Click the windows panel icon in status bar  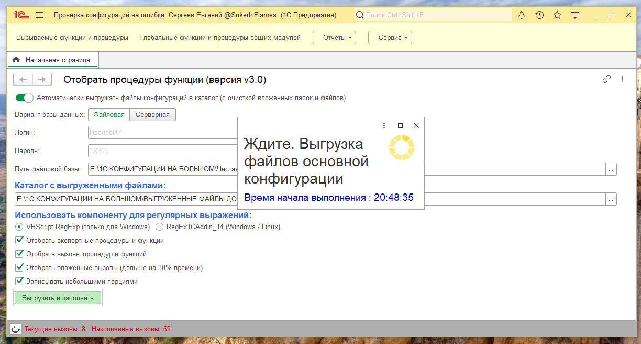[x=16, y=329]
